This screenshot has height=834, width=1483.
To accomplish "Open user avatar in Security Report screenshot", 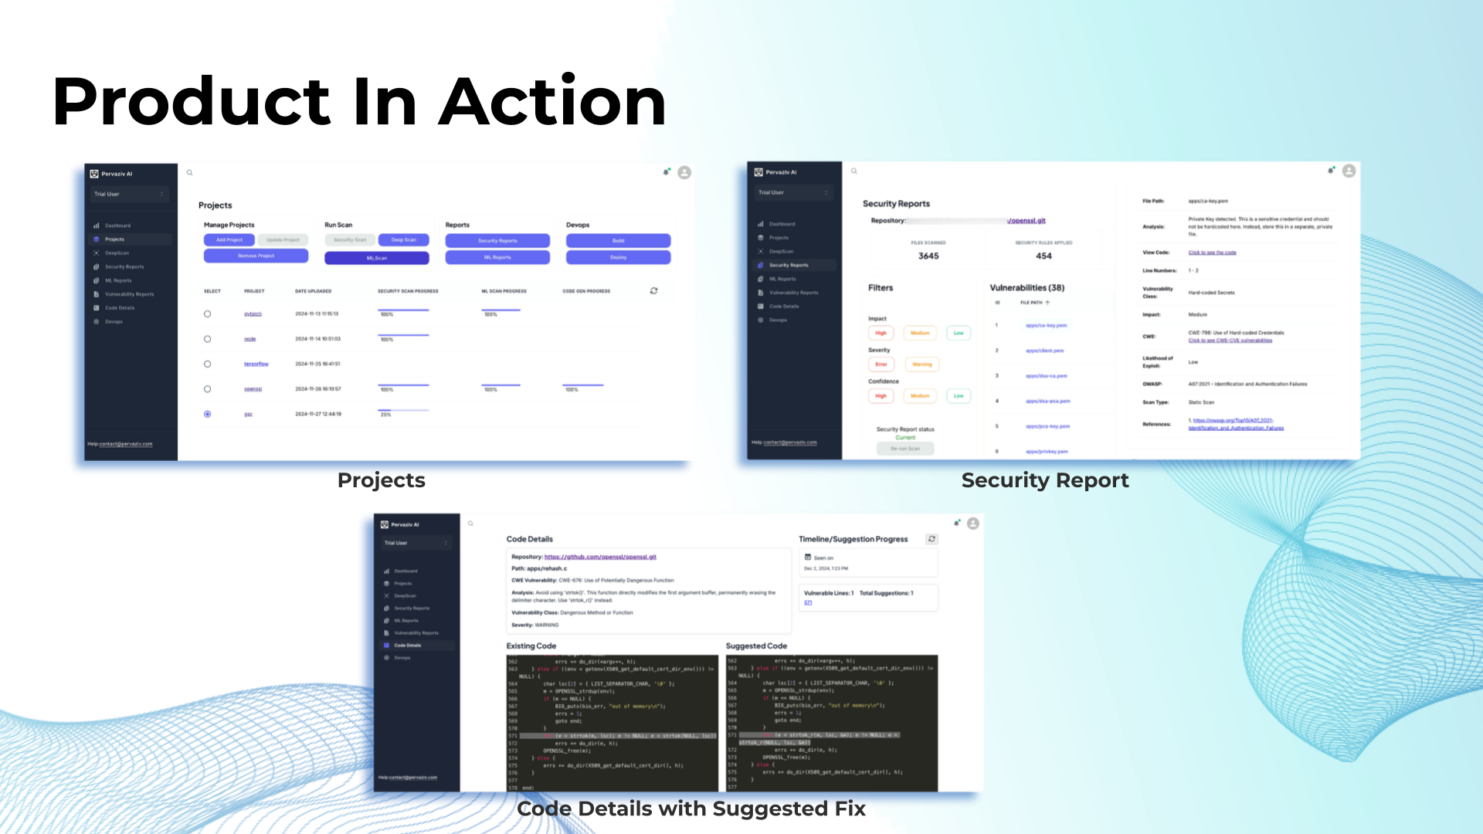I will coord(1349,171).
